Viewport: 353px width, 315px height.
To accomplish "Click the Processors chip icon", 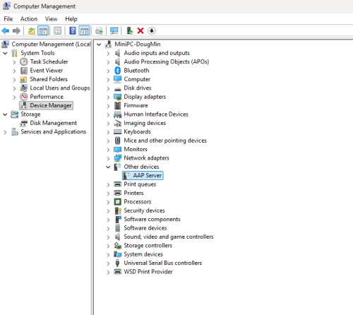I will (x=117, y=202).
